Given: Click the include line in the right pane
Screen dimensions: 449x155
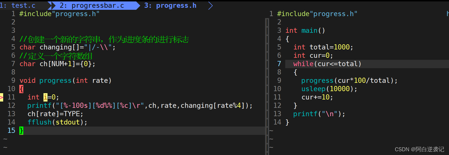Looking at the screenshot, I should click(317, 14).
